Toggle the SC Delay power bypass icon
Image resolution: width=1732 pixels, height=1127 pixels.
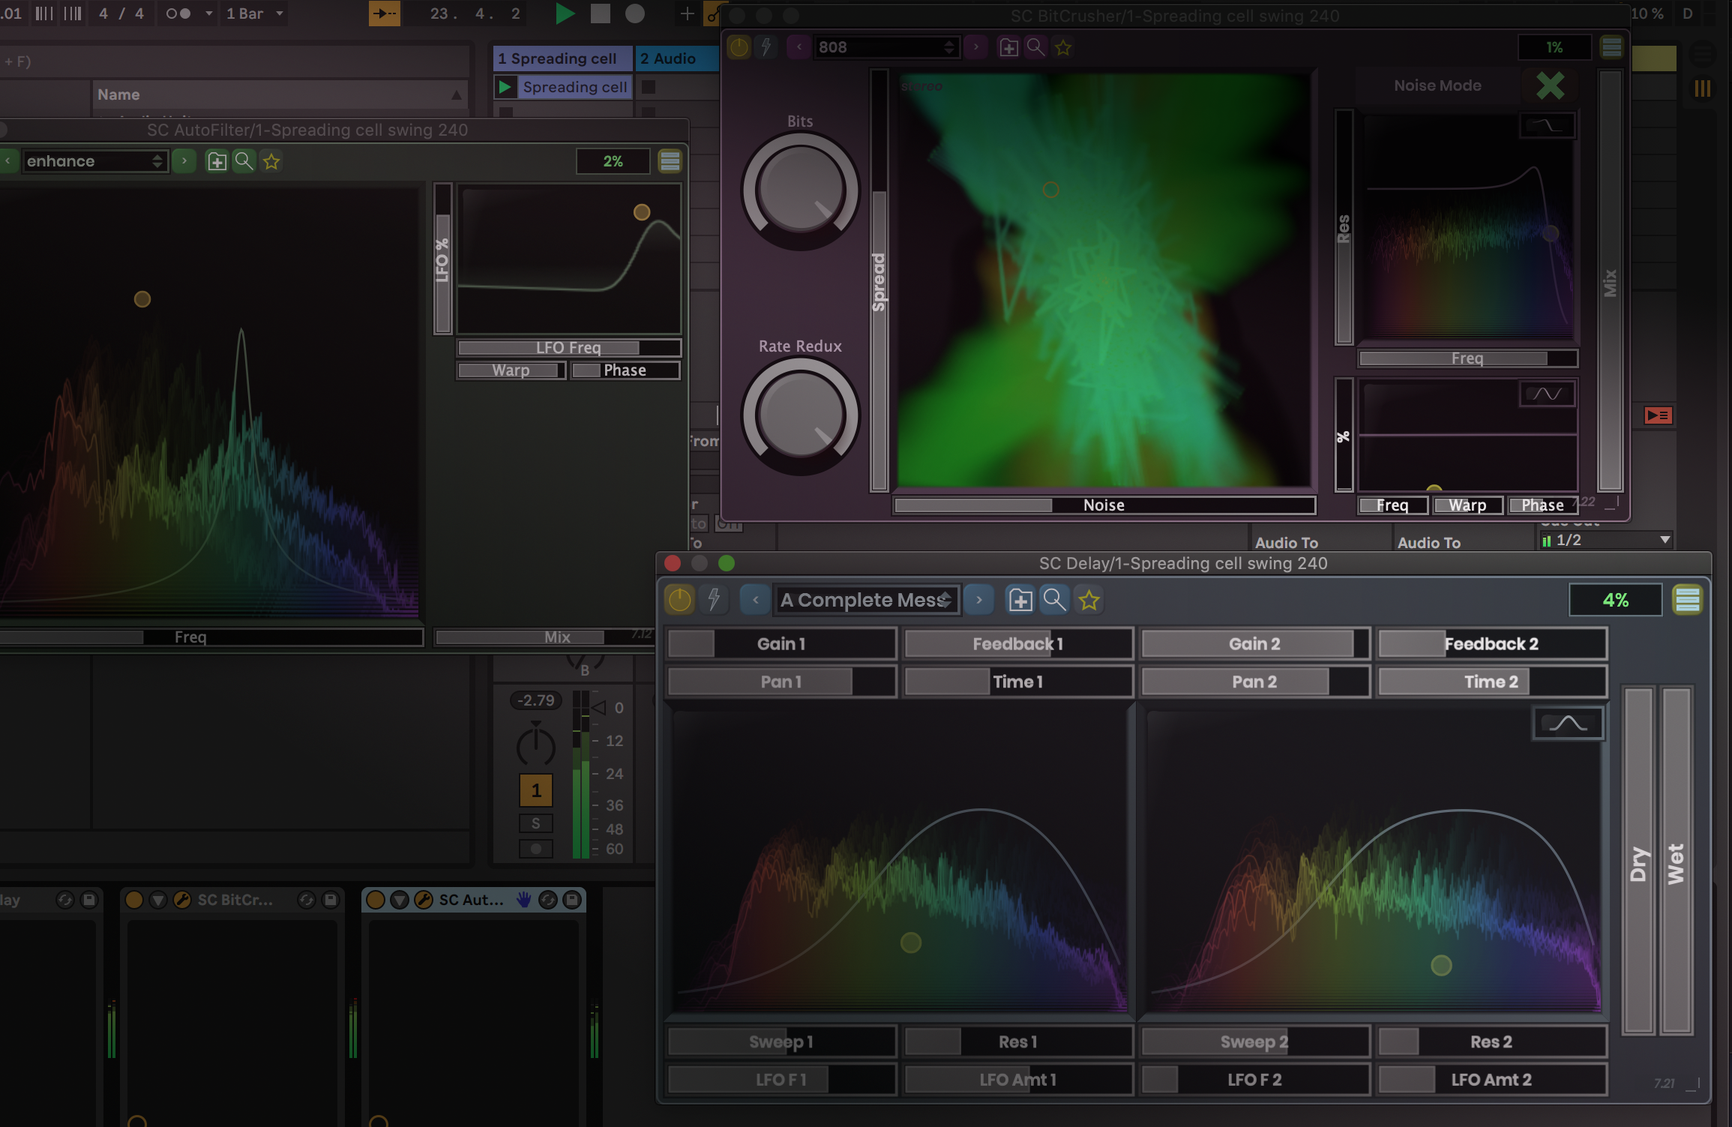coord(679,600)
